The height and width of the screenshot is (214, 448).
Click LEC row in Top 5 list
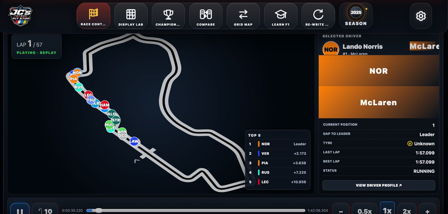pos(278,182)
